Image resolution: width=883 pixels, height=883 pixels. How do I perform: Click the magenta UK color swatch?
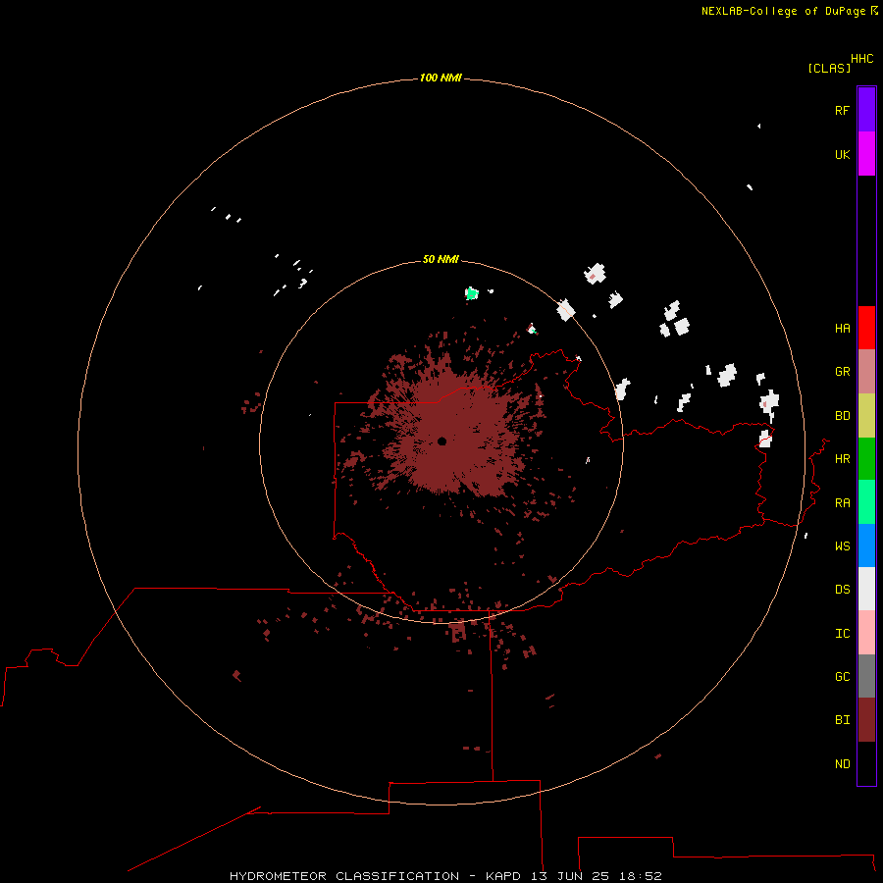[866, 154]
